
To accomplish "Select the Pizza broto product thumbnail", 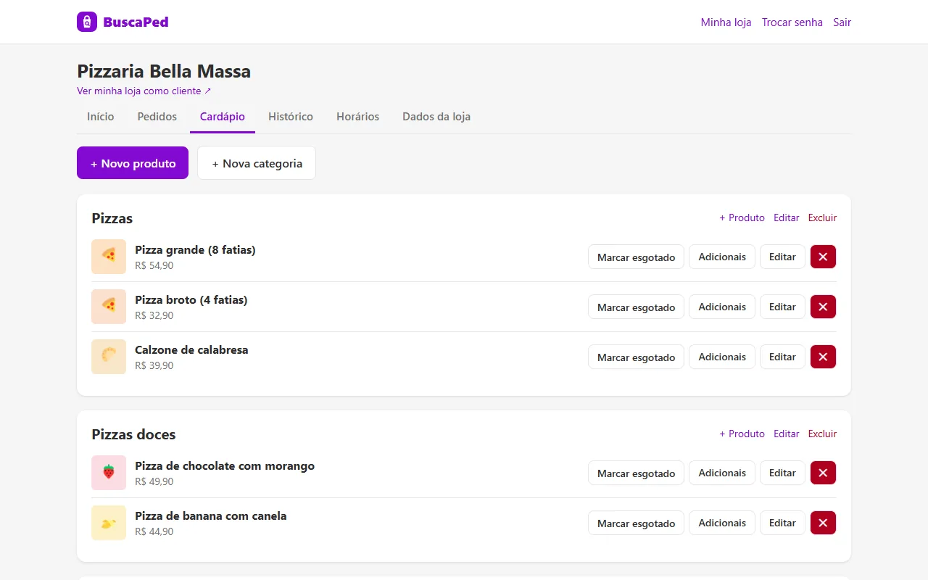I will [x=109, y=307].
